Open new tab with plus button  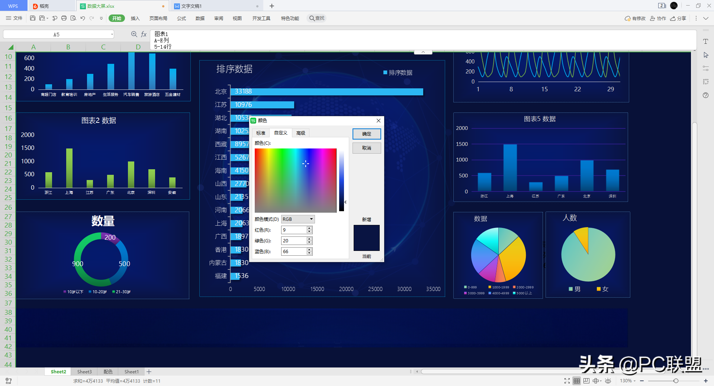click(272, 6)
